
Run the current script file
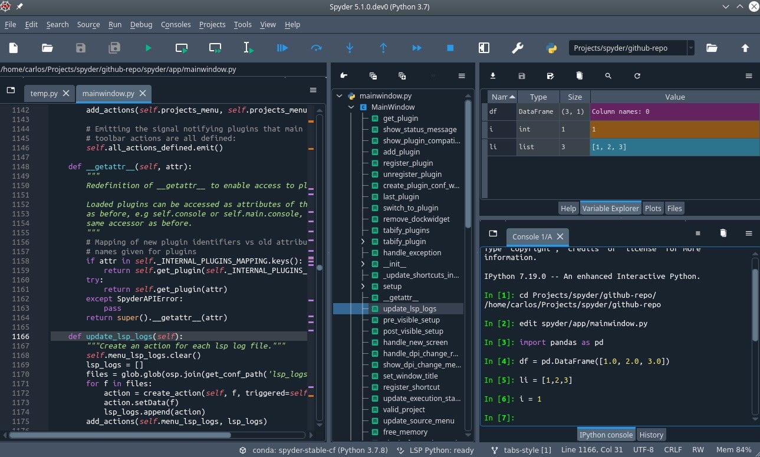click(147, 48)
